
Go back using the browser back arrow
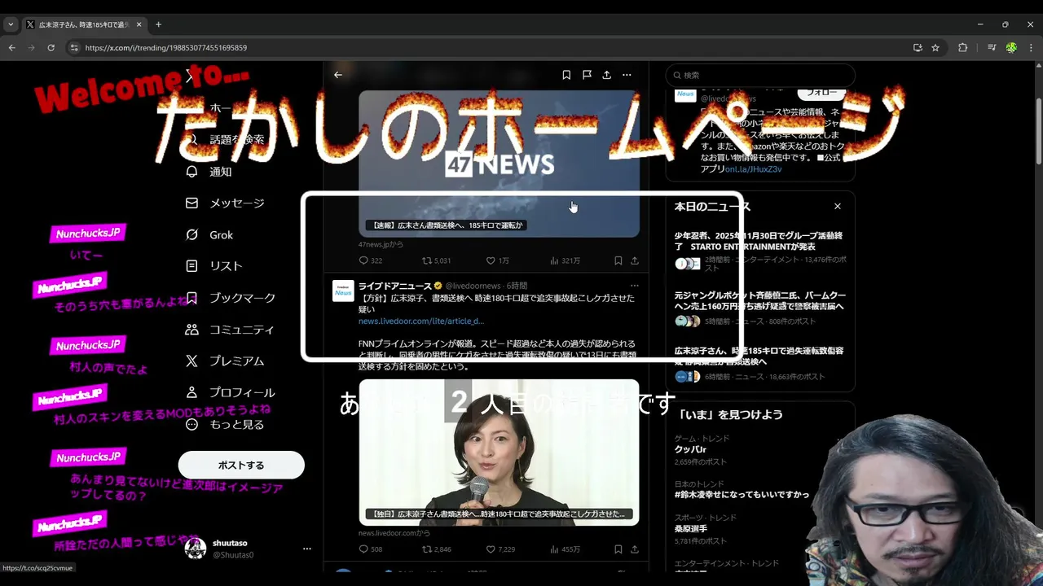(11, 48)
